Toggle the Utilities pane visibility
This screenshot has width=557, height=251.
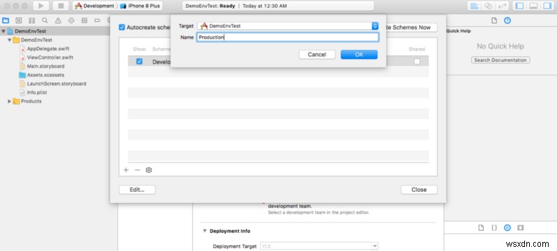click(547, 6)
